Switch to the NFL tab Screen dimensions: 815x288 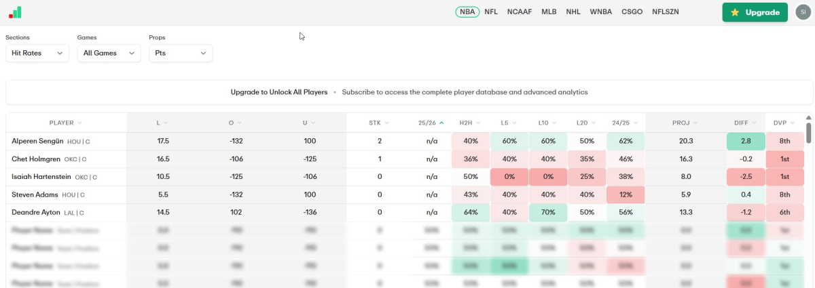pyautogui.click(x=491, y=12)
